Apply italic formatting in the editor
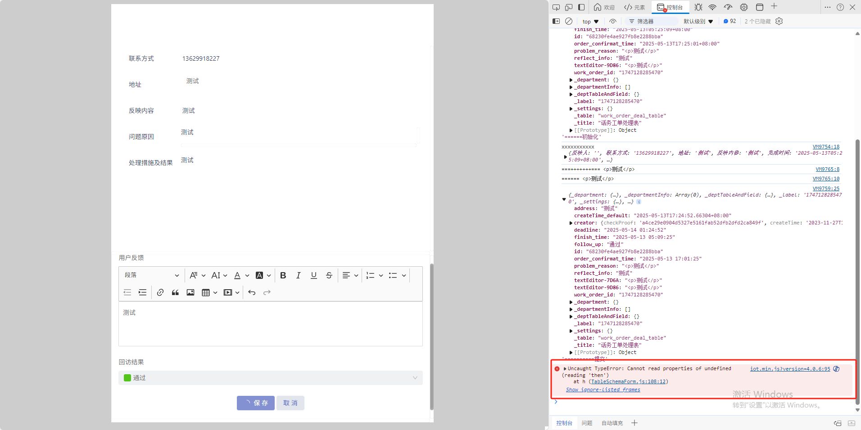Viewport: 861px width, 430px height. click(298, 275)
